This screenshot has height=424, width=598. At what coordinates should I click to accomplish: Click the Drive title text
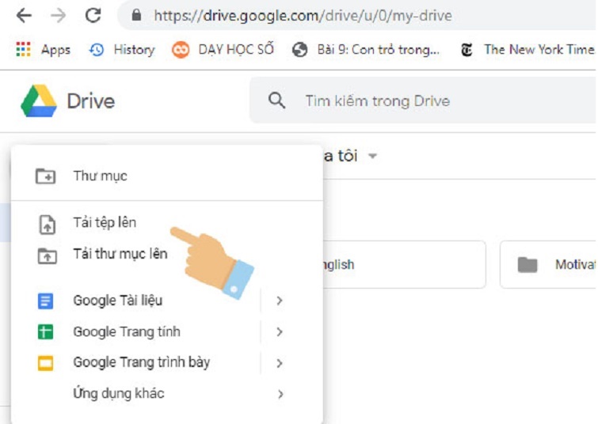tap(91, 101)
